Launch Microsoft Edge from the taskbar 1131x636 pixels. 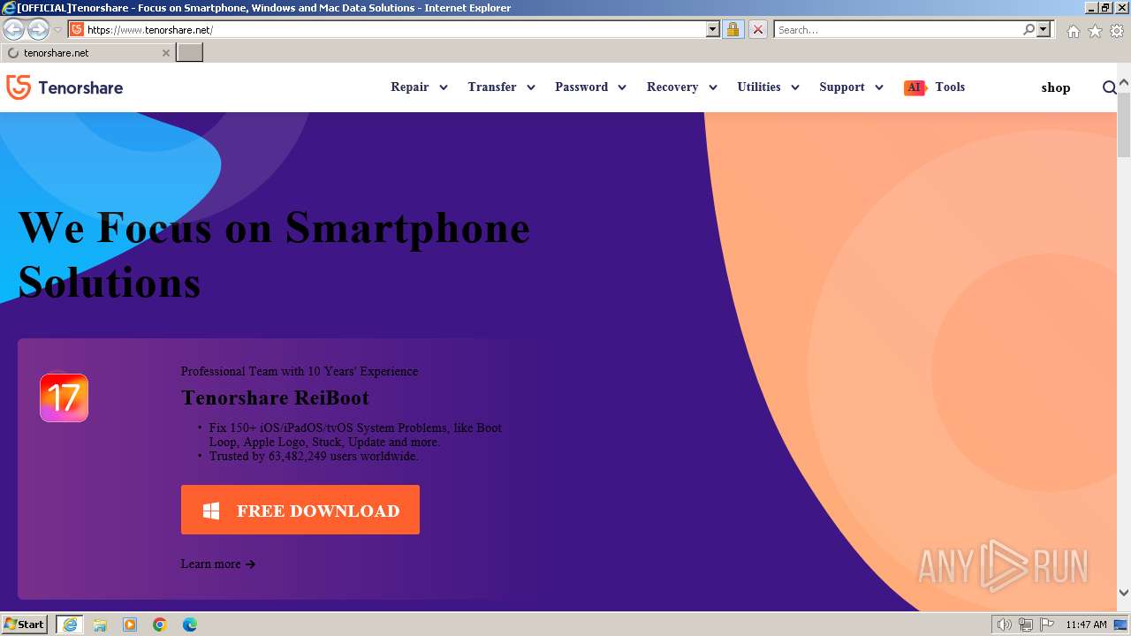tap(190, 625)
